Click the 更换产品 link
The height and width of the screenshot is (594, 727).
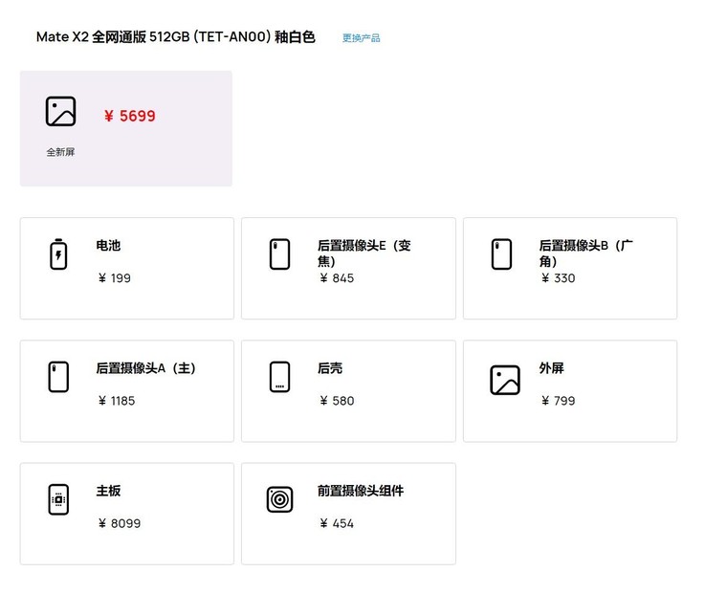[x=361, y=38]
